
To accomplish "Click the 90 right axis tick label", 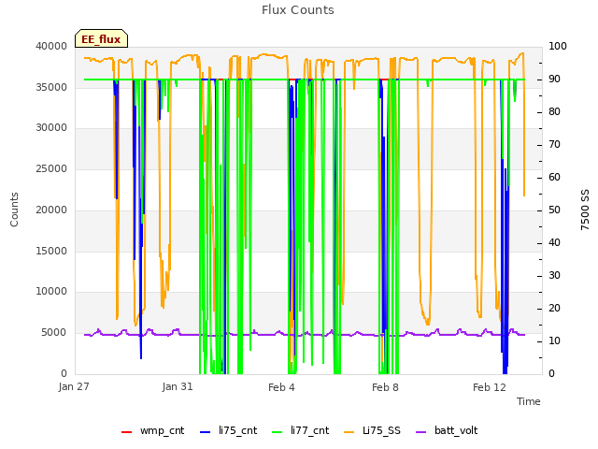I will 554,79.
